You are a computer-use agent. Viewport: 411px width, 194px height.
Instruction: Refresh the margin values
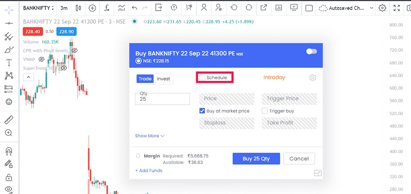[x=138, y=156]
